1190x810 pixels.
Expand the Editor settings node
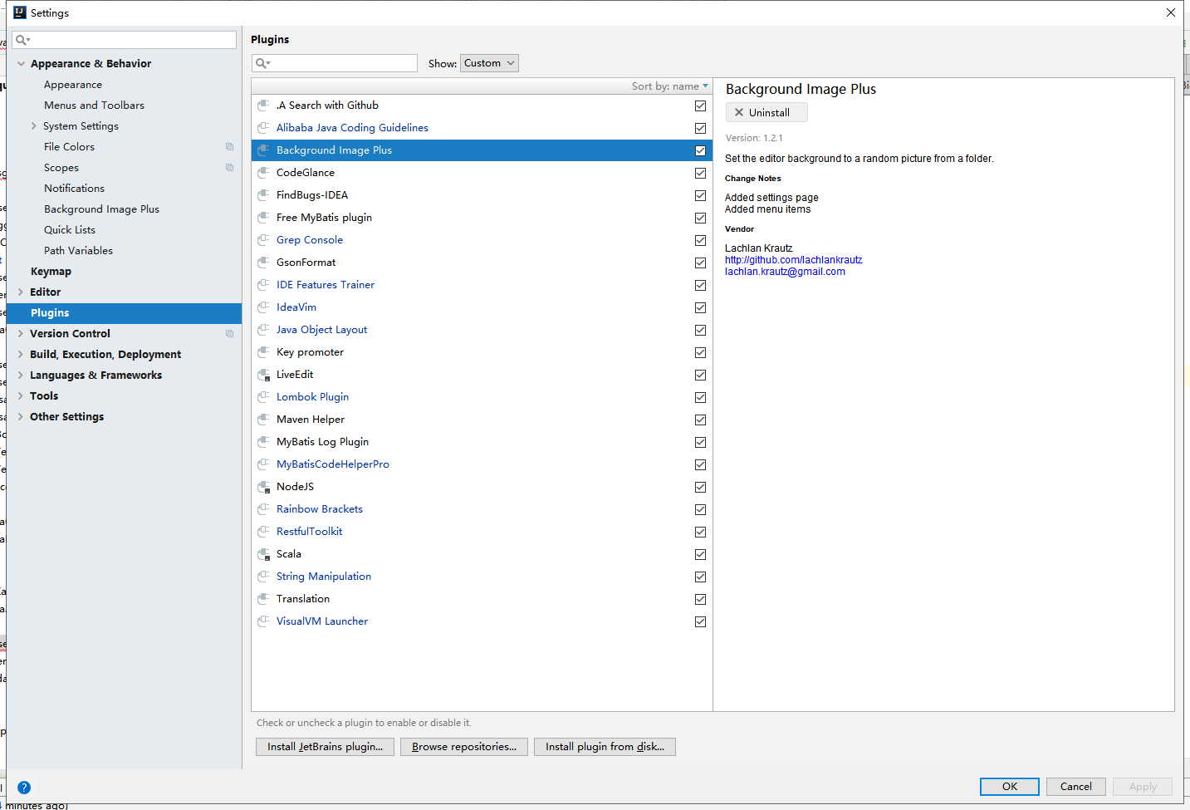[x=21, y=292]
